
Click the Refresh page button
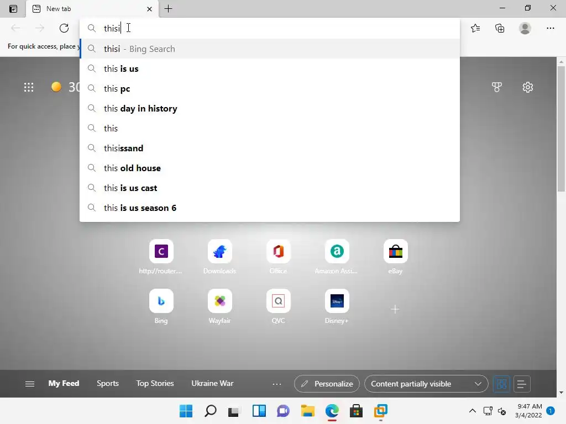click(64, 28)
